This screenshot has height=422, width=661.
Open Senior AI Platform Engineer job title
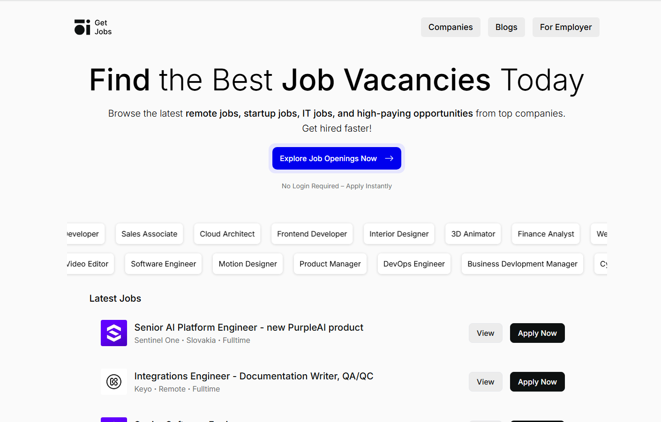249,327
